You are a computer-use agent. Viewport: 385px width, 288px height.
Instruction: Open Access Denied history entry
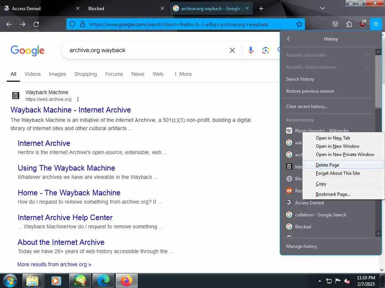[328, 203]
